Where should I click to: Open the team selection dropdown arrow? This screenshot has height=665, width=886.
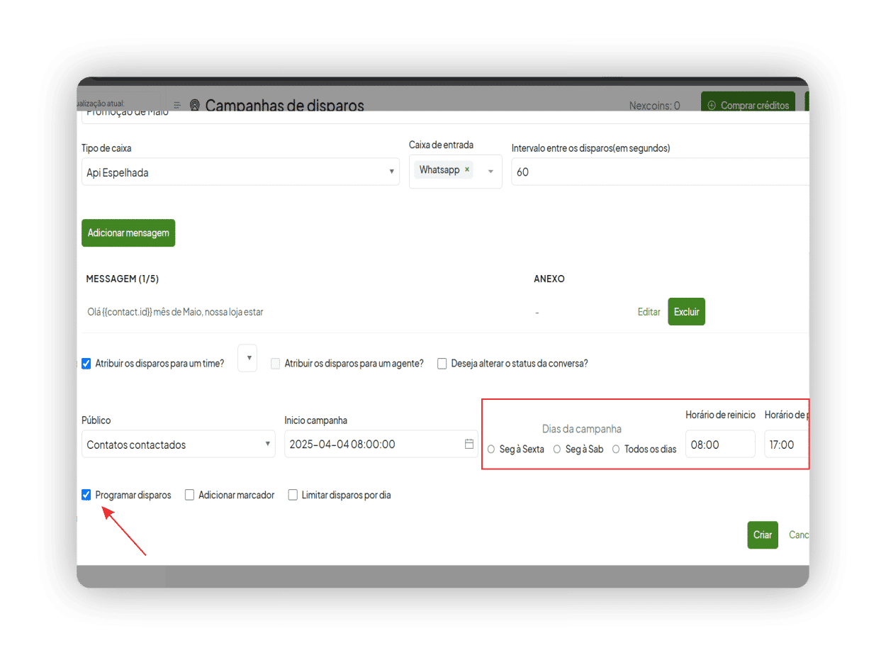click(x=248, y=358)
